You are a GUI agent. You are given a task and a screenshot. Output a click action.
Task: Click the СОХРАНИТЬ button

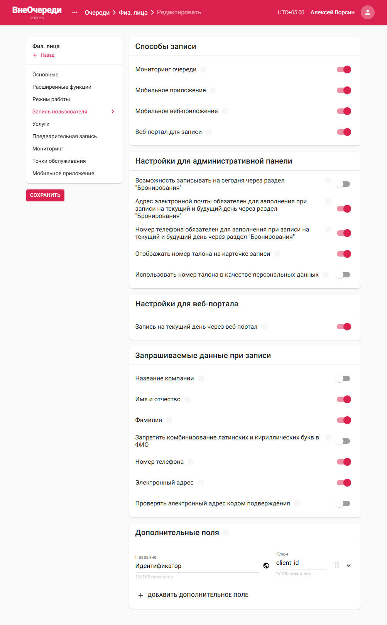coord(45,195)
